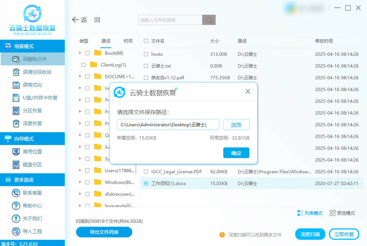
Task: Click the IGCC_Legal_License.PDF file name
Action: [176, 172]
